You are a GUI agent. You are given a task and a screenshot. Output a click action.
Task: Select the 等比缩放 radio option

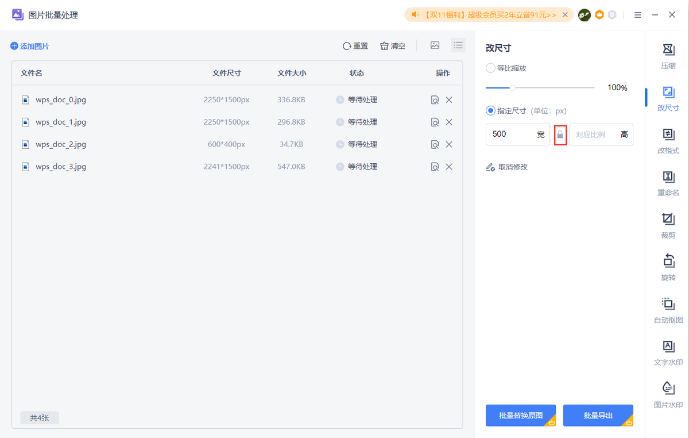(491, 68)
